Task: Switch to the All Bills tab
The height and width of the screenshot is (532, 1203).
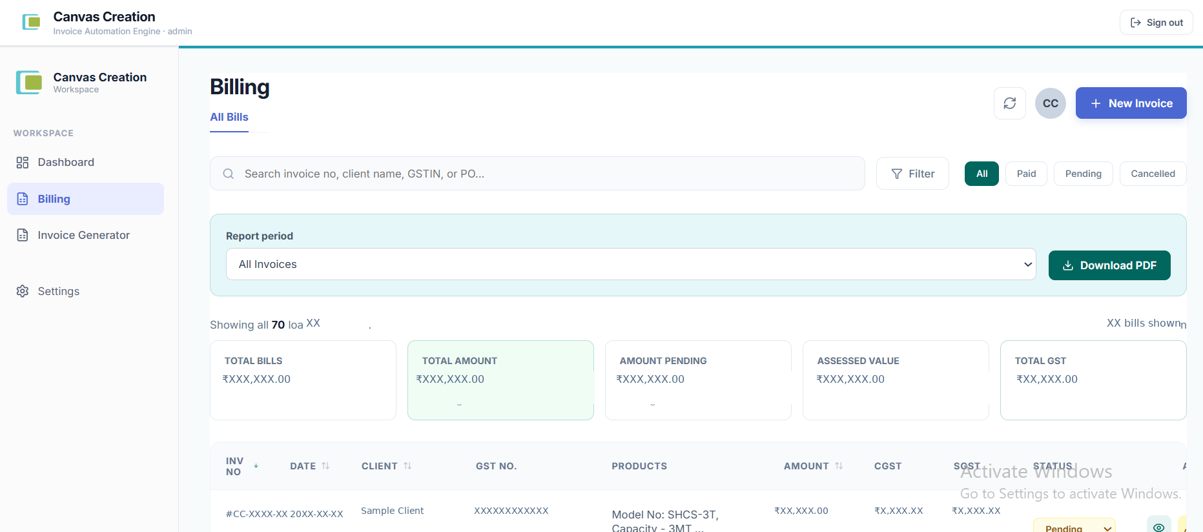Action: tap(229, 118)
